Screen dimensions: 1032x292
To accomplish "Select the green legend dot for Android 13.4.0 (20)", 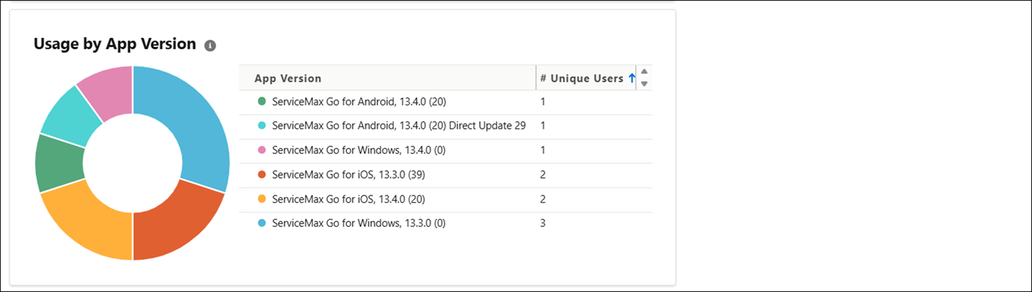I will (x=262, y=101).
